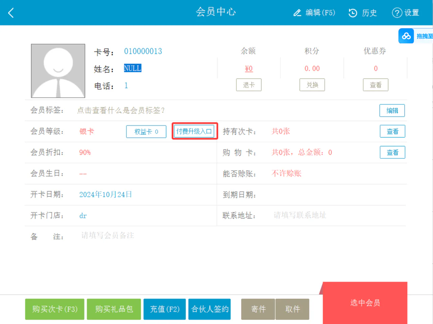Click the 90% member discount value
Screen dimensions: 433x324
click(85, 153)
